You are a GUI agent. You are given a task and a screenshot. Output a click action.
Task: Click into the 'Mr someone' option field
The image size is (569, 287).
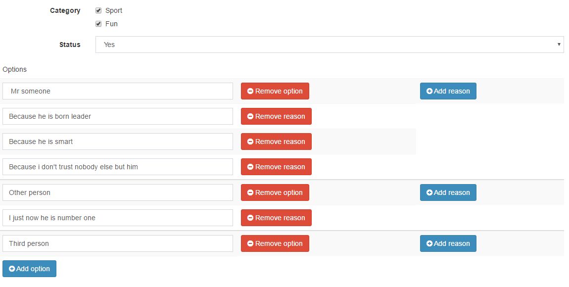(x=118, y=91)
